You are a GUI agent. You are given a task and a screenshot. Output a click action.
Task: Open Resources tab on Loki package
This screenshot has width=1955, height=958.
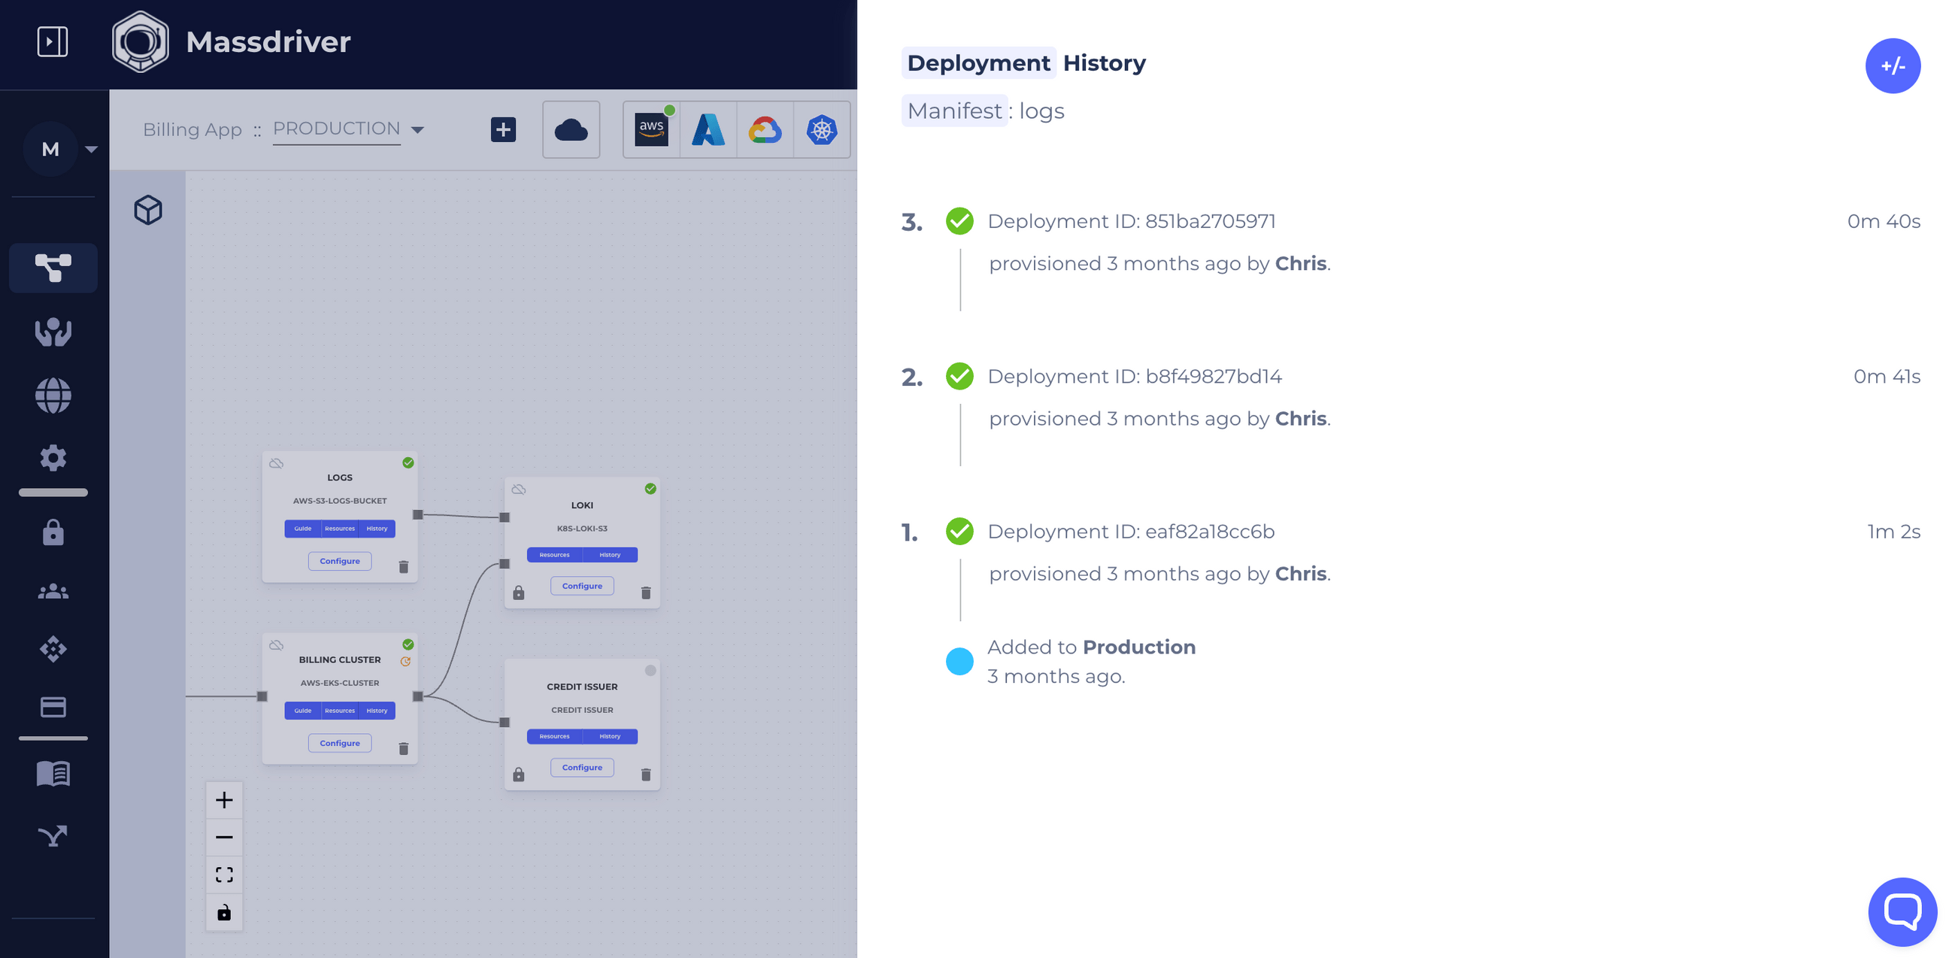coord(554,555)
